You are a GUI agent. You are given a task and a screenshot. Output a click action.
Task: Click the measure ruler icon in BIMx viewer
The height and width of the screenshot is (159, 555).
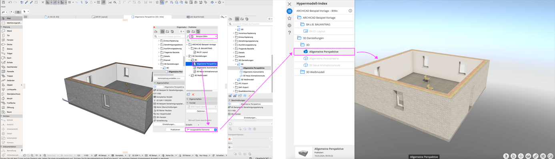[x=535, y=156]
